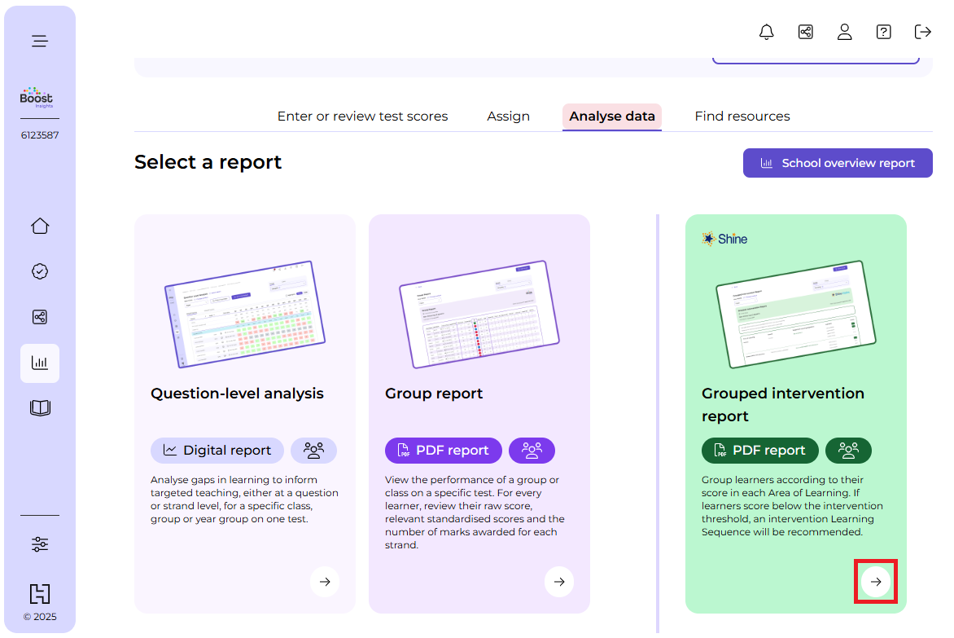This screenshot has height=638, width=954.
Task: Open the checkmark badge sidebar icon
Action: (x=40, y=271)
